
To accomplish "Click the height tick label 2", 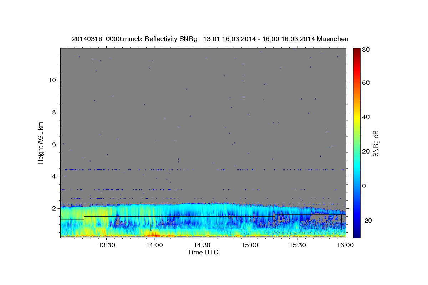I will (54, 208).
